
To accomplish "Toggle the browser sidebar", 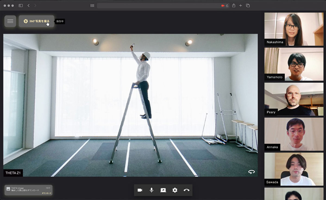I will (21, 5).
